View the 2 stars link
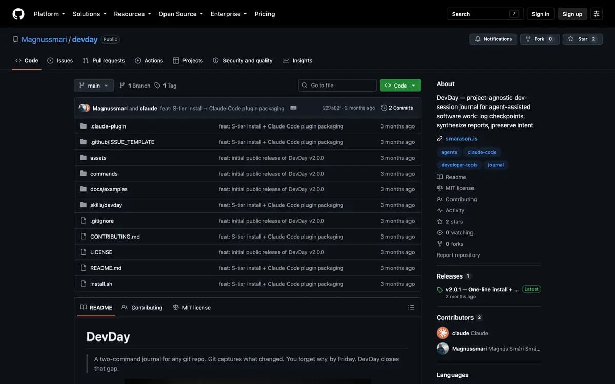Screen dimensions: 615x384 (449, 222)
